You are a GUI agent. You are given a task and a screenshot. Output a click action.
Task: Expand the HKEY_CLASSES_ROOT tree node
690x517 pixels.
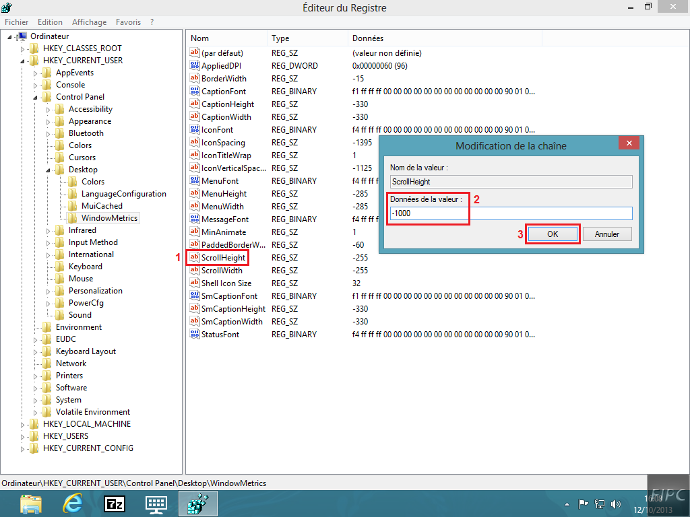pyautogui.click(x=23, y=49)
